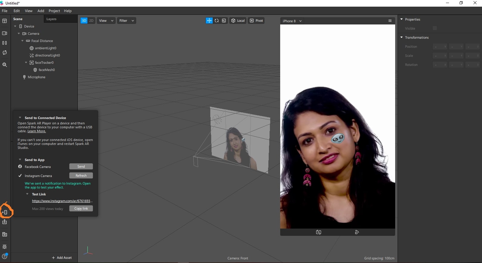Collapse the Properties panel section
This screenshot has width=482, height=263.
click(x=402, y=19)
